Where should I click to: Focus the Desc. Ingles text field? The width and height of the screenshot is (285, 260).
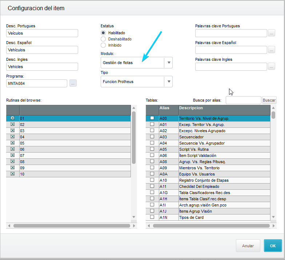[x=42, y=67]
